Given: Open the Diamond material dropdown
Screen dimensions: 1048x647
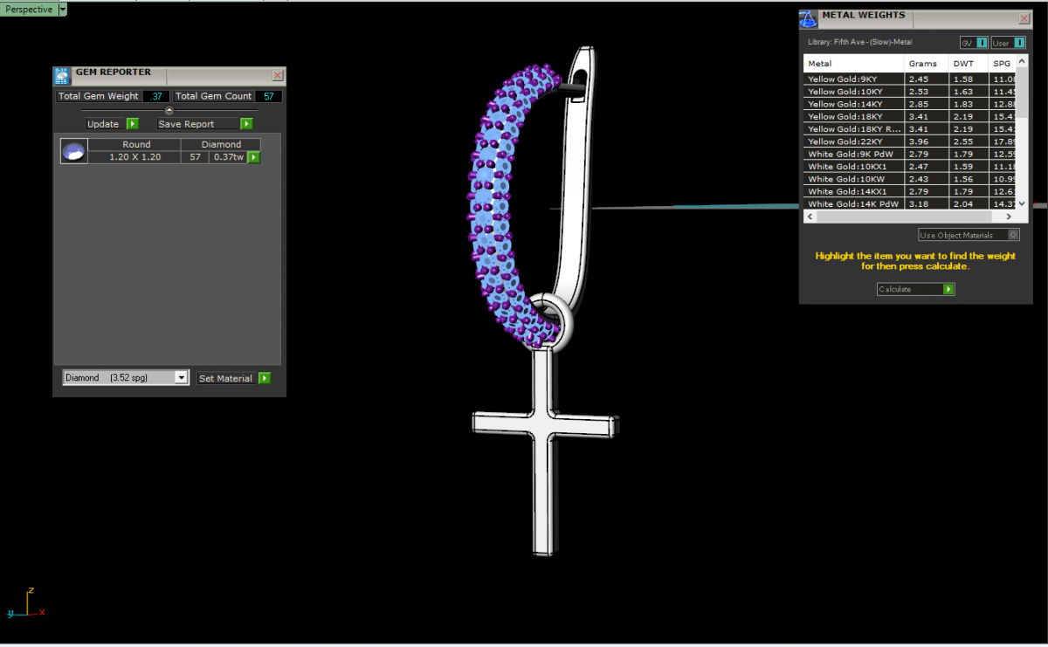Looking at the screenshot, I should [x=181, y=378].
